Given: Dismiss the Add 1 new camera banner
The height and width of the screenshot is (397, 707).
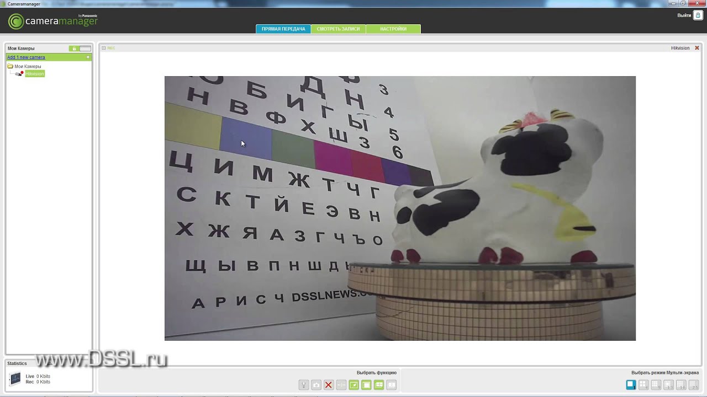Looking at the screenshot, I should 88,57.
